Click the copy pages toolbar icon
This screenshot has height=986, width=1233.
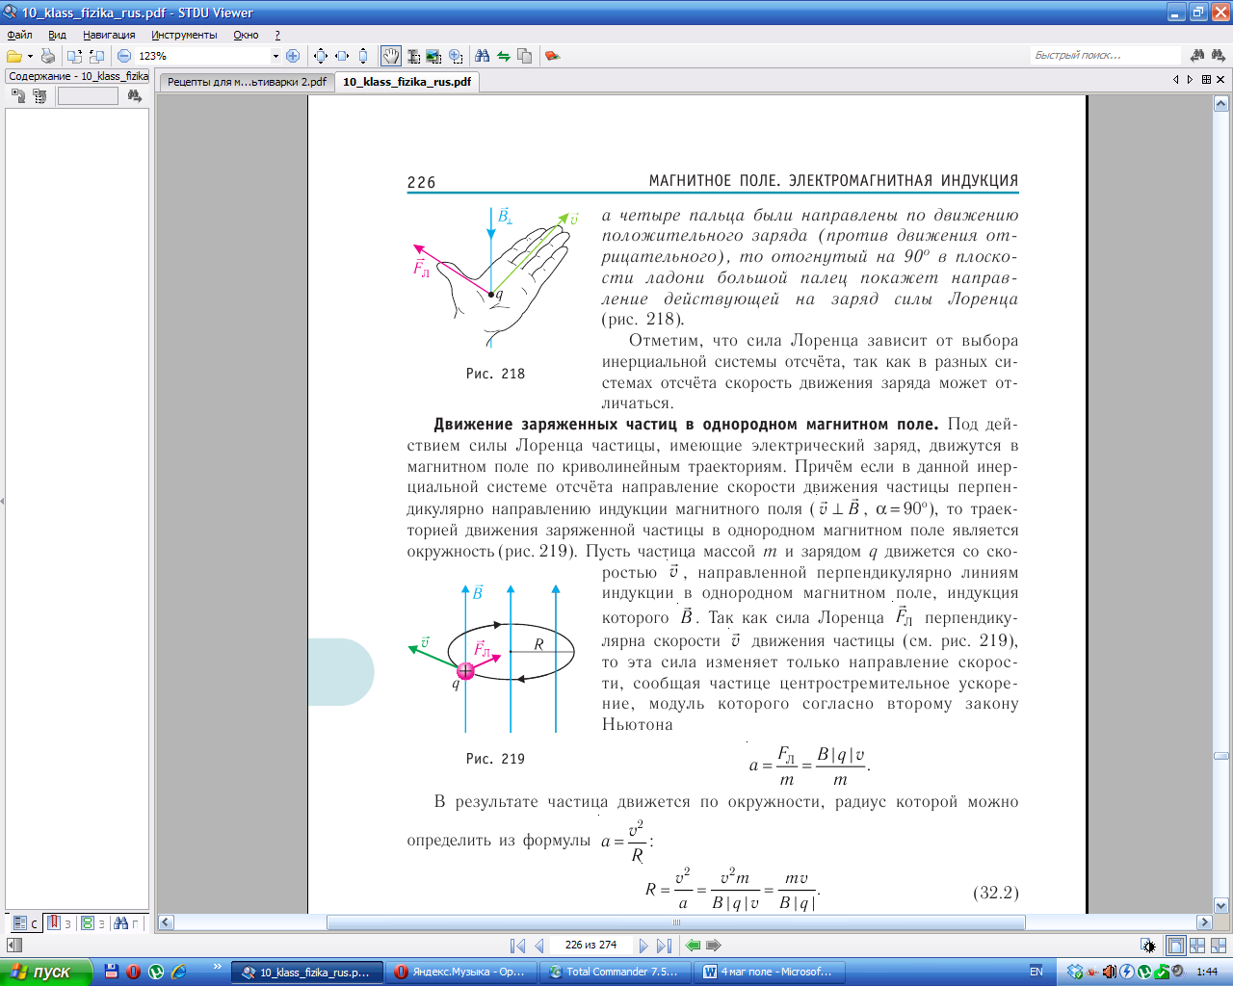coord(524,56)
